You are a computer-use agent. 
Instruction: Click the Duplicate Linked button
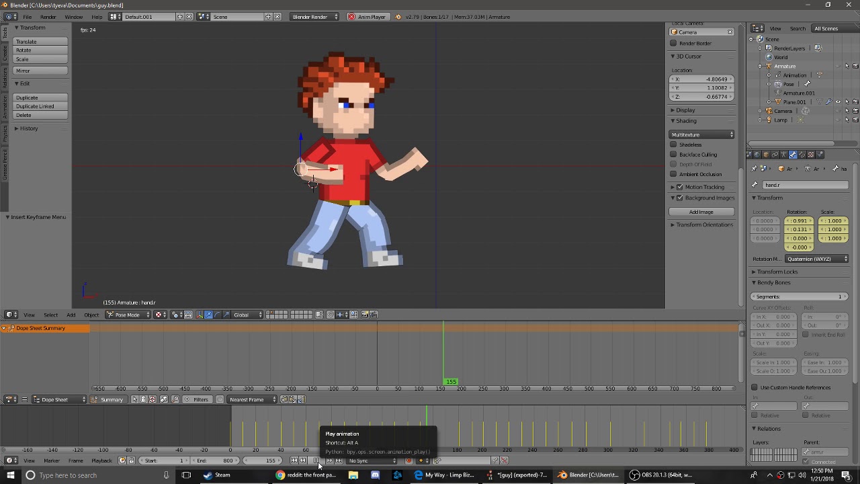[x=40, y=106]
